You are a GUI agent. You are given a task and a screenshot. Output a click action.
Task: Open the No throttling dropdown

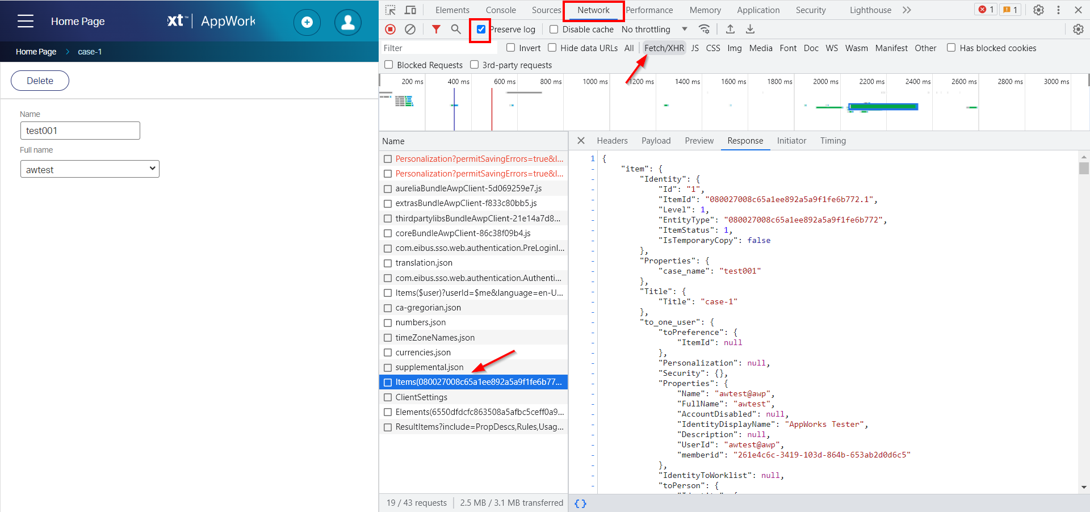pyautogui.click(x=654, y=30)
